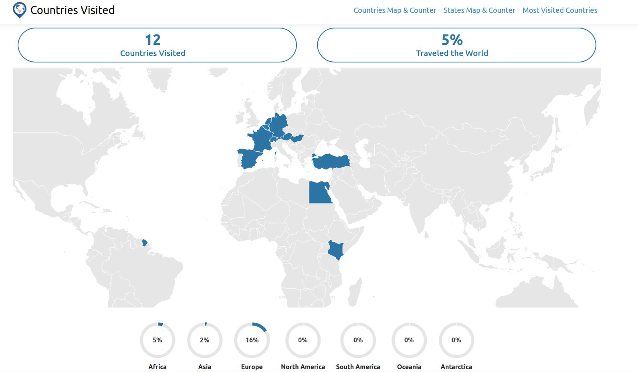Click the 5% Traveled the World box

click(x=456, y=45)
